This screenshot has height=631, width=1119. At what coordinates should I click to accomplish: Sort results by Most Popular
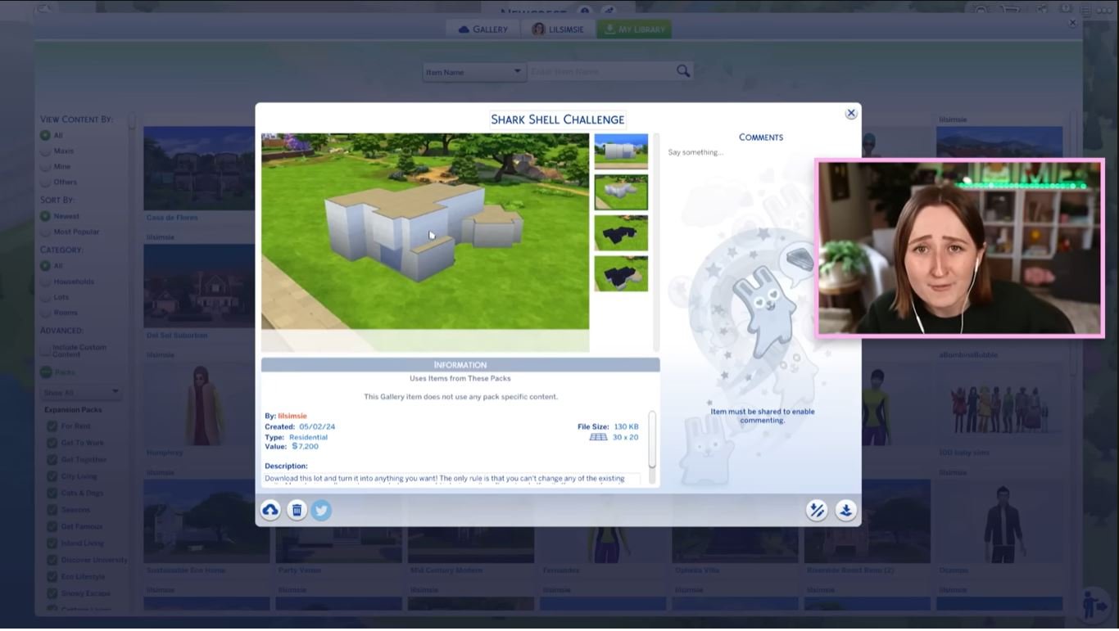[x=45, y=232]
